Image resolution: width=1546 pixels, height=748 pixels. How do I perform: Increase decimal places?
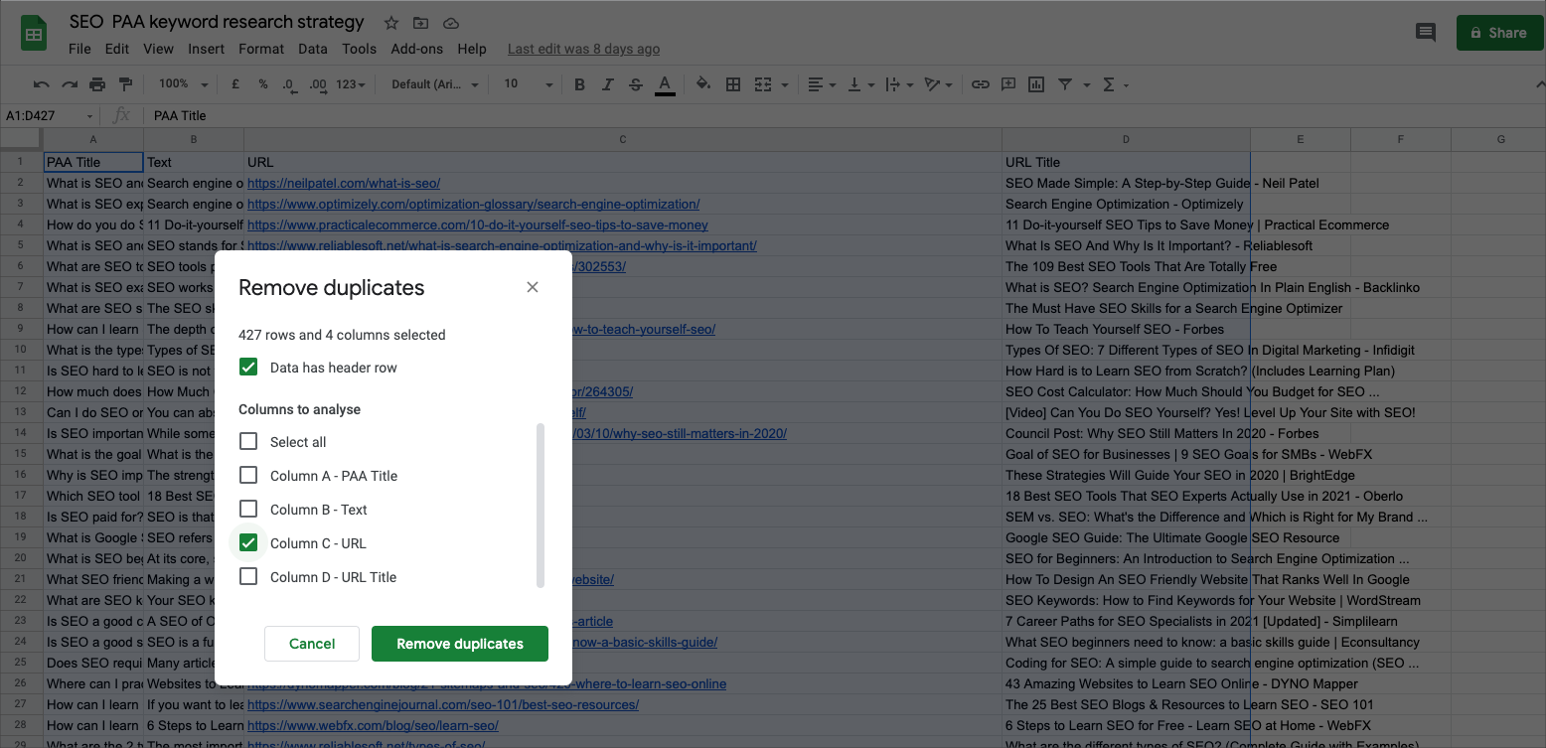click(318, 84)
